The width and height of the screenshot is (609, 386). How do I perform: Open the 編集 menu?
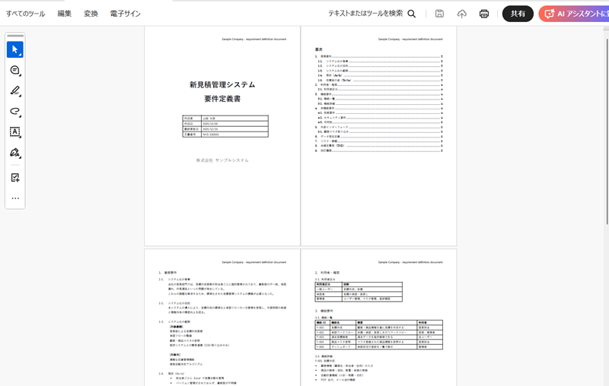65,14
